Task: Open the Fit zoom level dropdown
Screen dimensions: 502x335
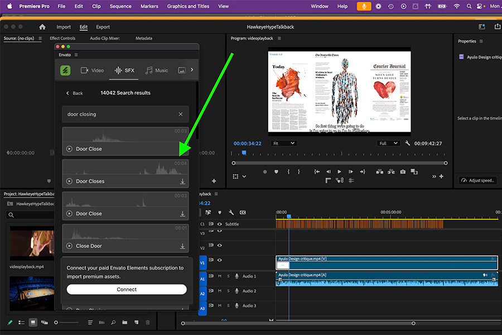Action: pyautogui.click(x=284, y=143)
